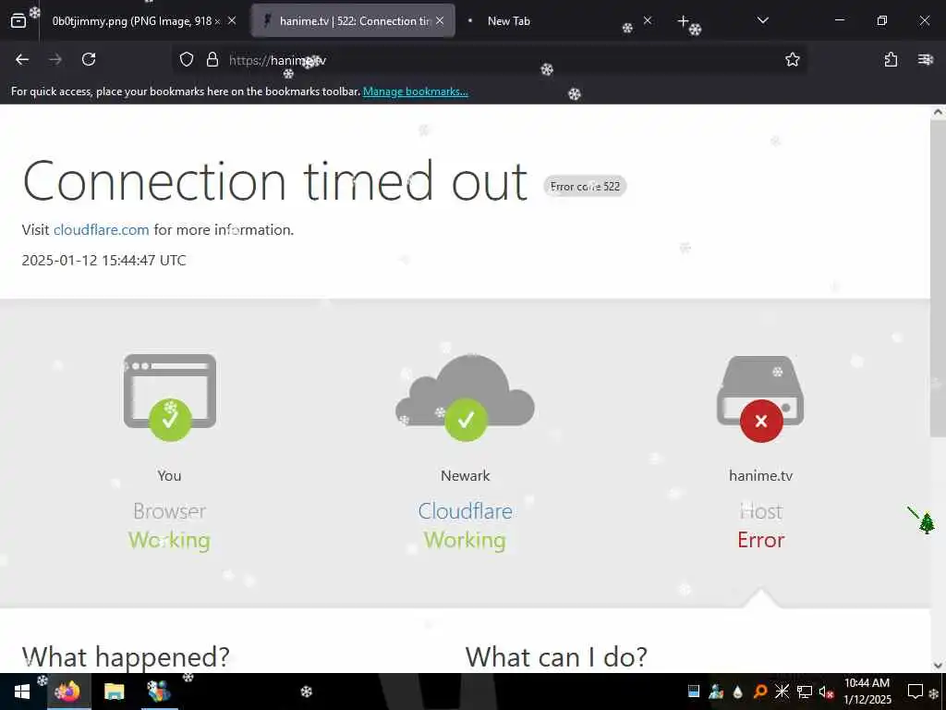Bookmark this page with the star icon
Screen dimensions: 946x710
pos(792,59)
